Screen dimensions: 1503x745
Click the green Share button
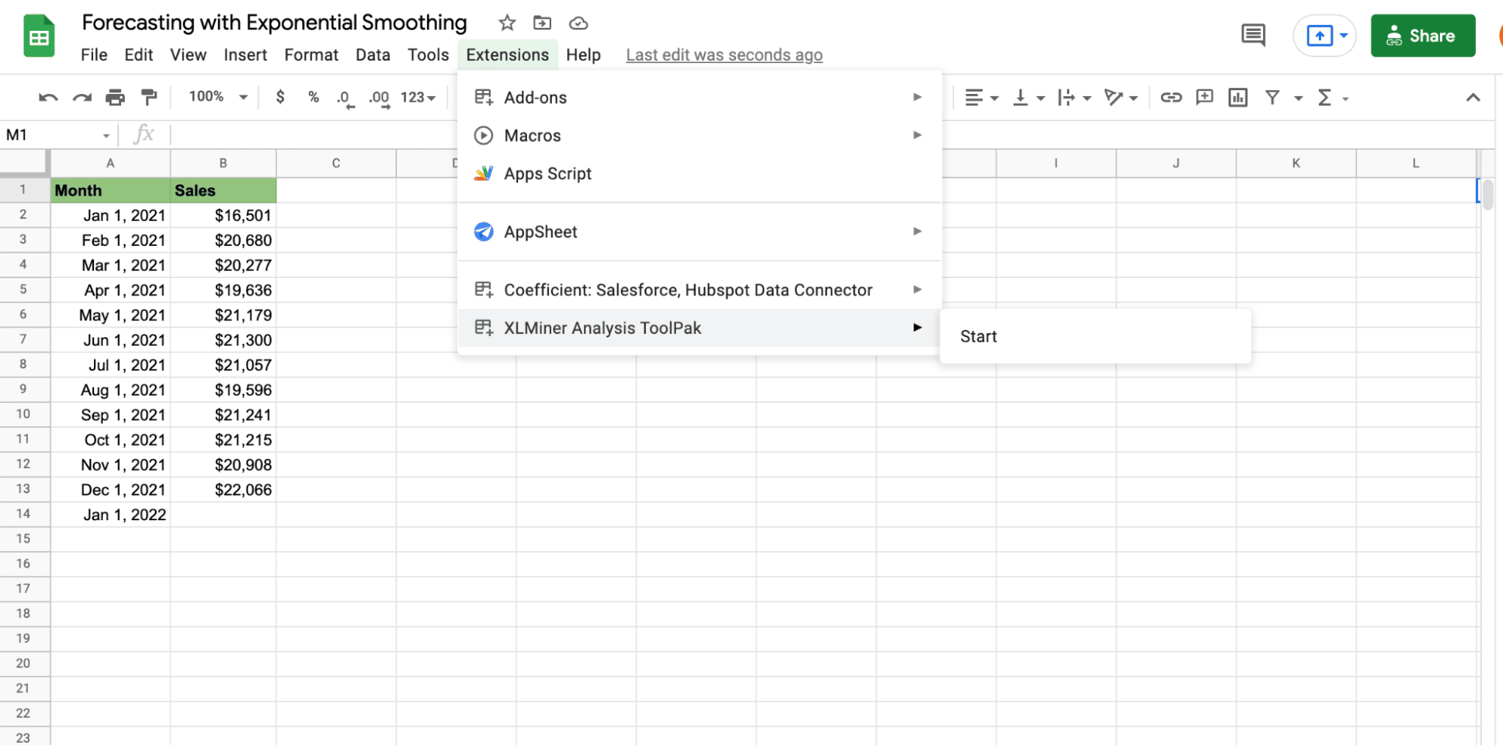point(1422,36)
